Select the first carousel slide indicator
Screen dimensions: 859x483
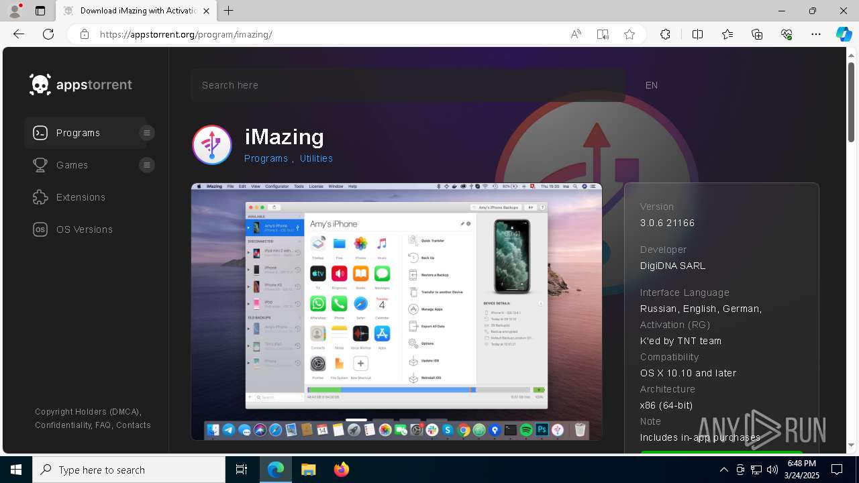356,421
